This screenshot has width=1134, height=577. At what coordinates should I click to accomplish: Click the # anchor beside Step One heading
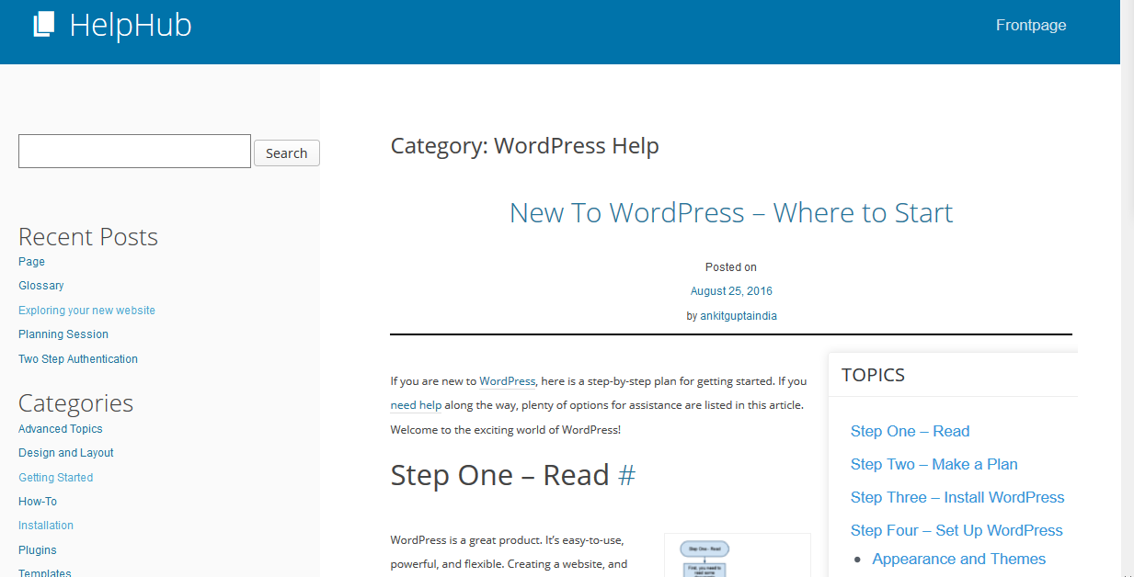(x=626, y=475)
